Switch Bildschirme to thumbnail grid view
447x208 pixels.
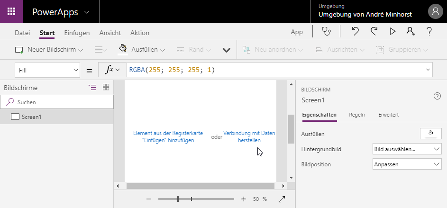[x=106, y=87]
